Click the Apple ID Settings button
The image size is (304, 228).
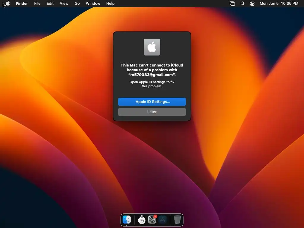click(x=152, y=102)
